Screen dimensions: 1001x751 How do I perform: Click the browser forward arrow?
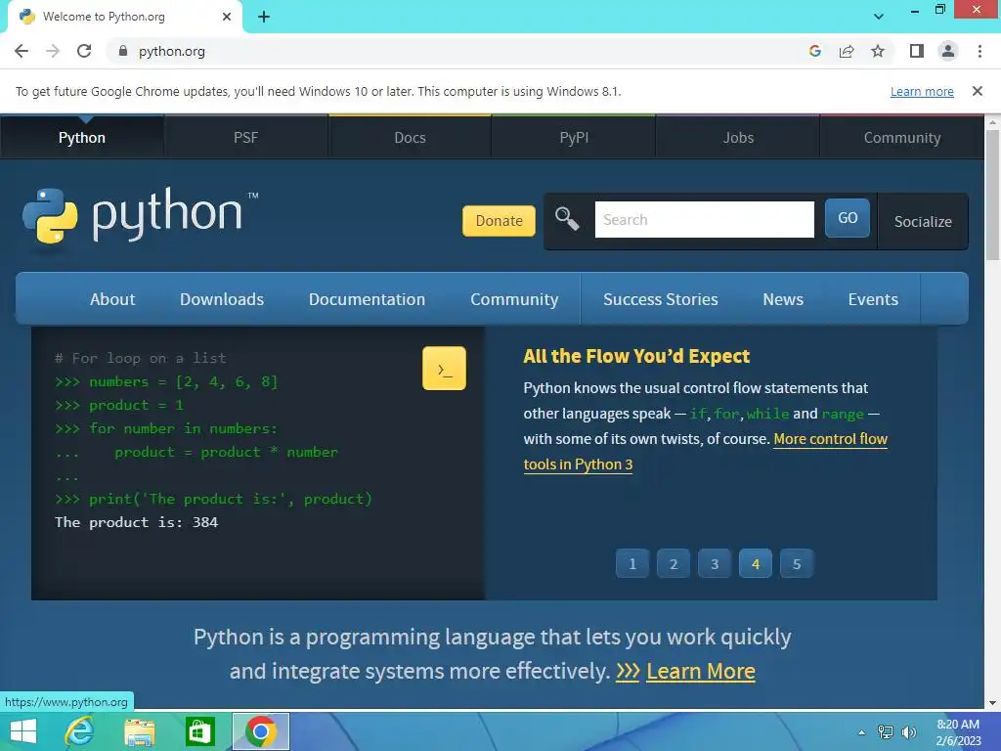(53, 51)
